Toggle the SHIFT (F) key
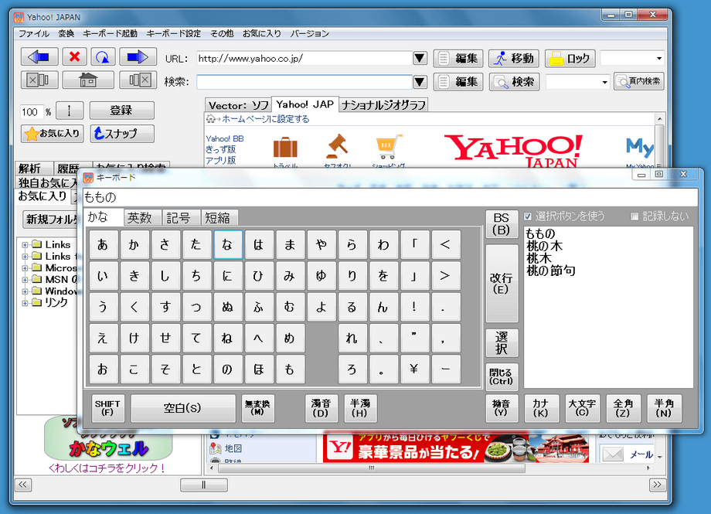Image resolution: width=711 pixels, height=514 pixels. pyautogui.click(x=107, y=408)
